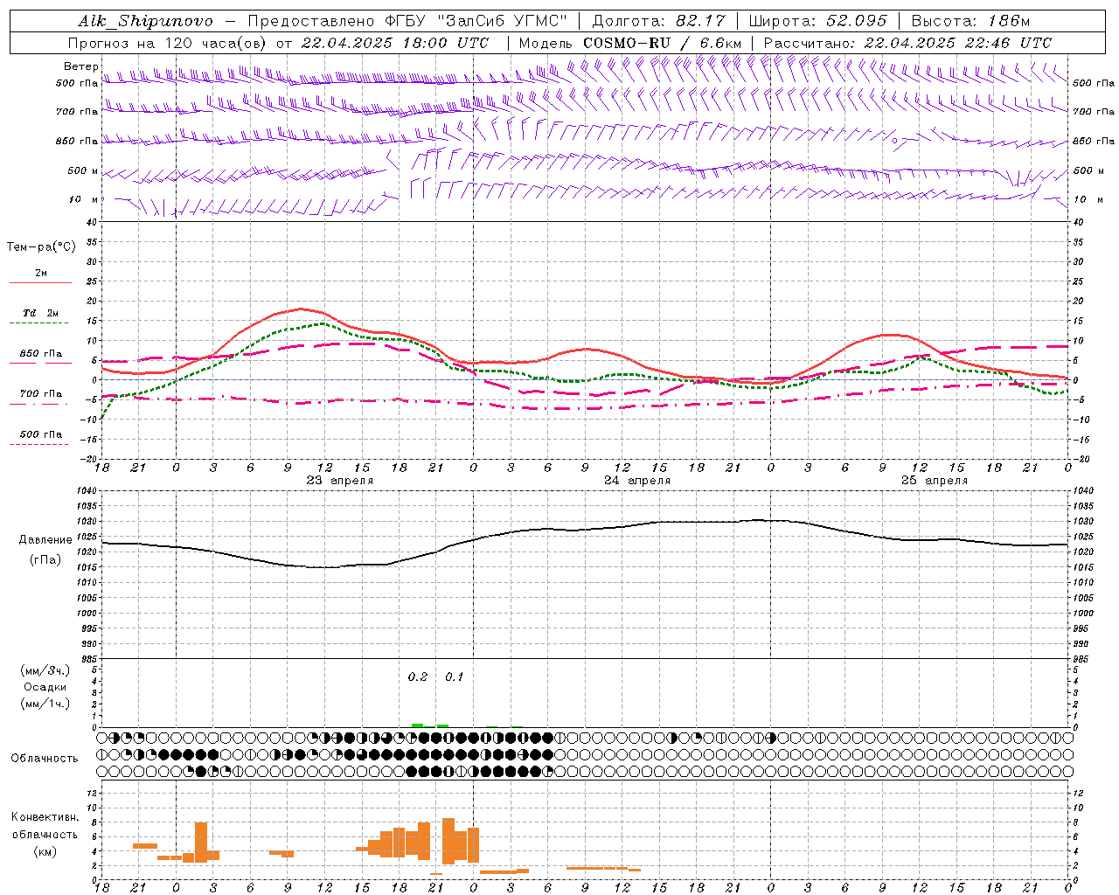The height and width of the screenshot is (895, 1119).
Task: Click the Давление pressure panel label
Action: click(45, 540)
